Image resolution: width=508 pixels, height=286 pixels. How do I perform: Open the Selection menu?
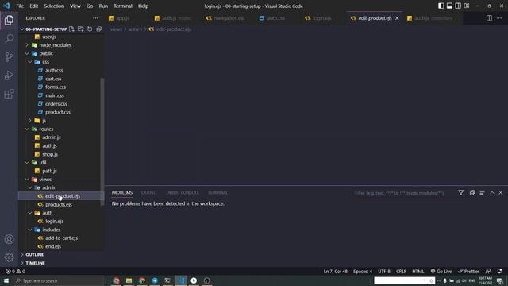pos(54,6)
